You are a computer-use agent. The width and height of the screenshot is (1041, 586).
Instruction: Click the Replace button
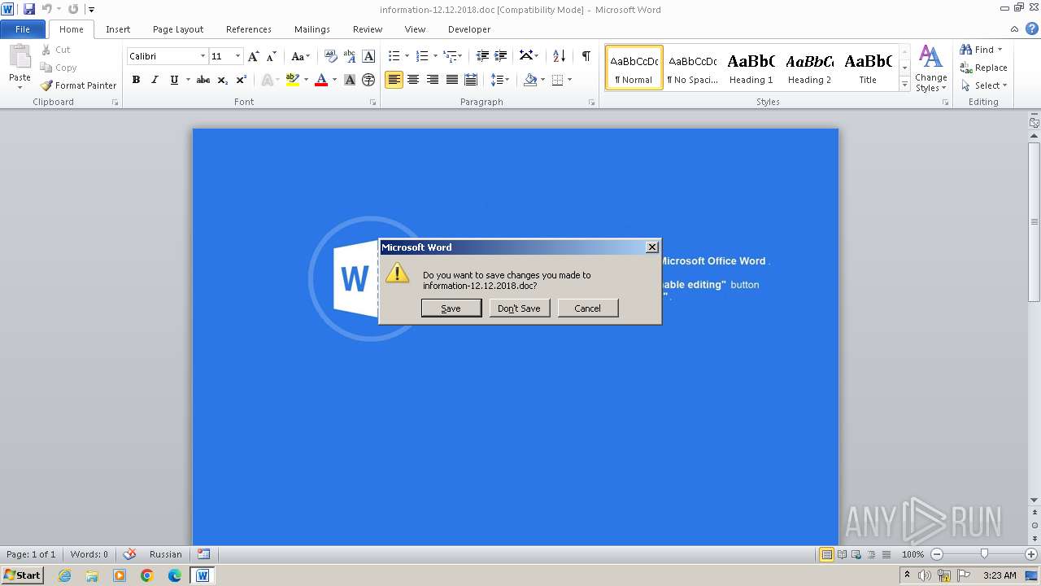pyautogui.click(x=984, y=68)
